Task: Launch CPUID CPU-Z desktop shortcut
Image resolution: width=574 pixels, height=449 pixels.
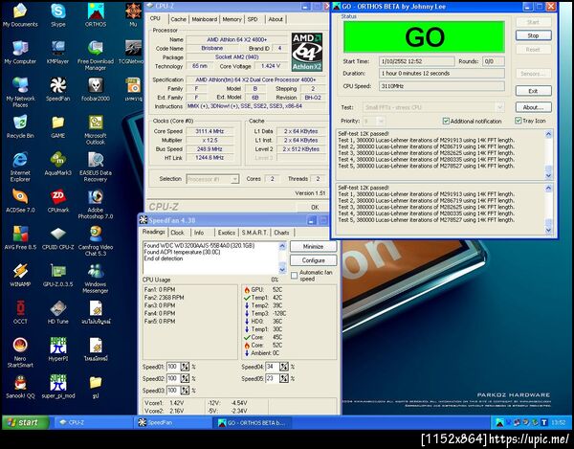Action: point(57,238)
